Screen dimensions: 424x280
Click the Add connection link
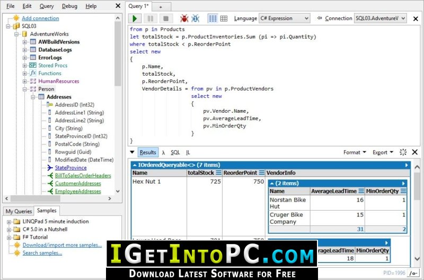tap(40, 18)
